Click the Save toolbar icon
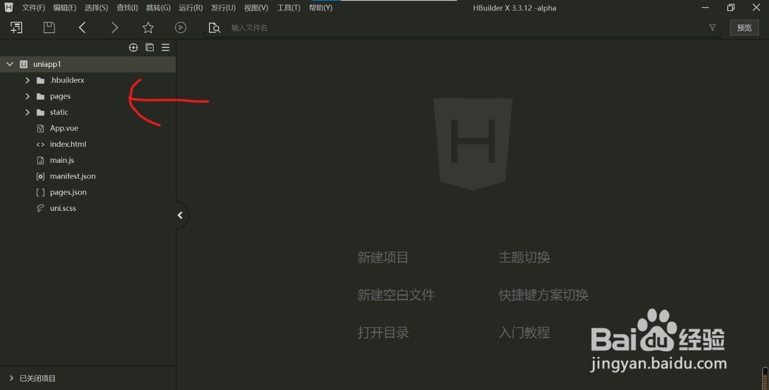 [49, 28]
